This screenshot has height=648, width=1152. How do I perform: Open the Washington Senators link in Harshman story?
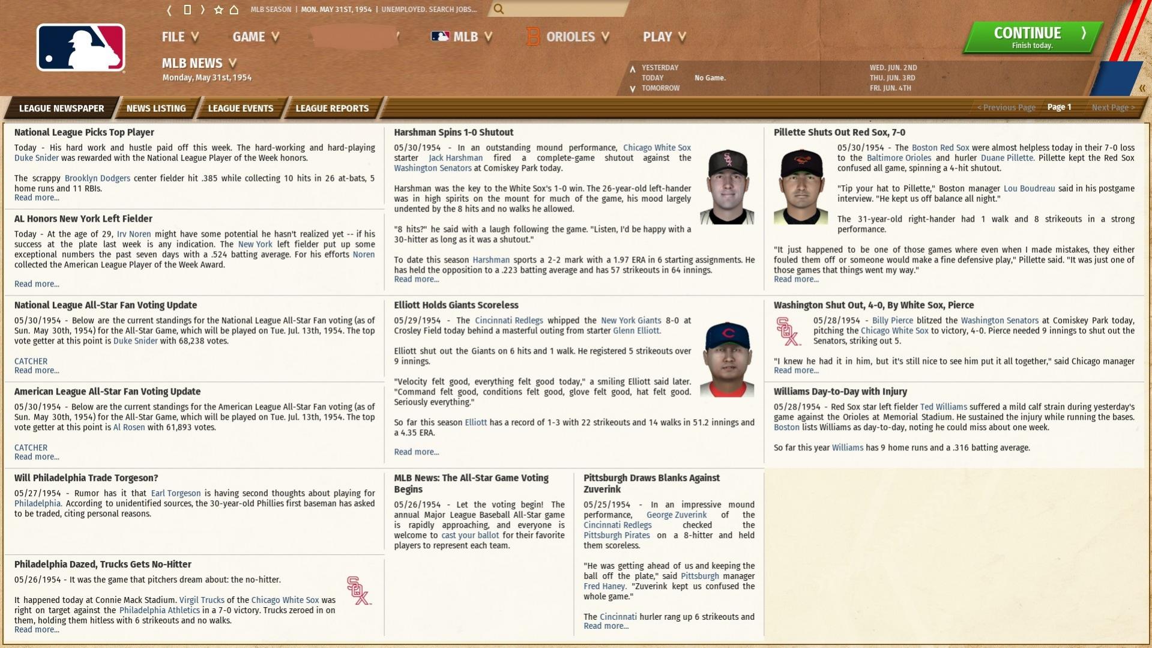[x=433, y=168]
